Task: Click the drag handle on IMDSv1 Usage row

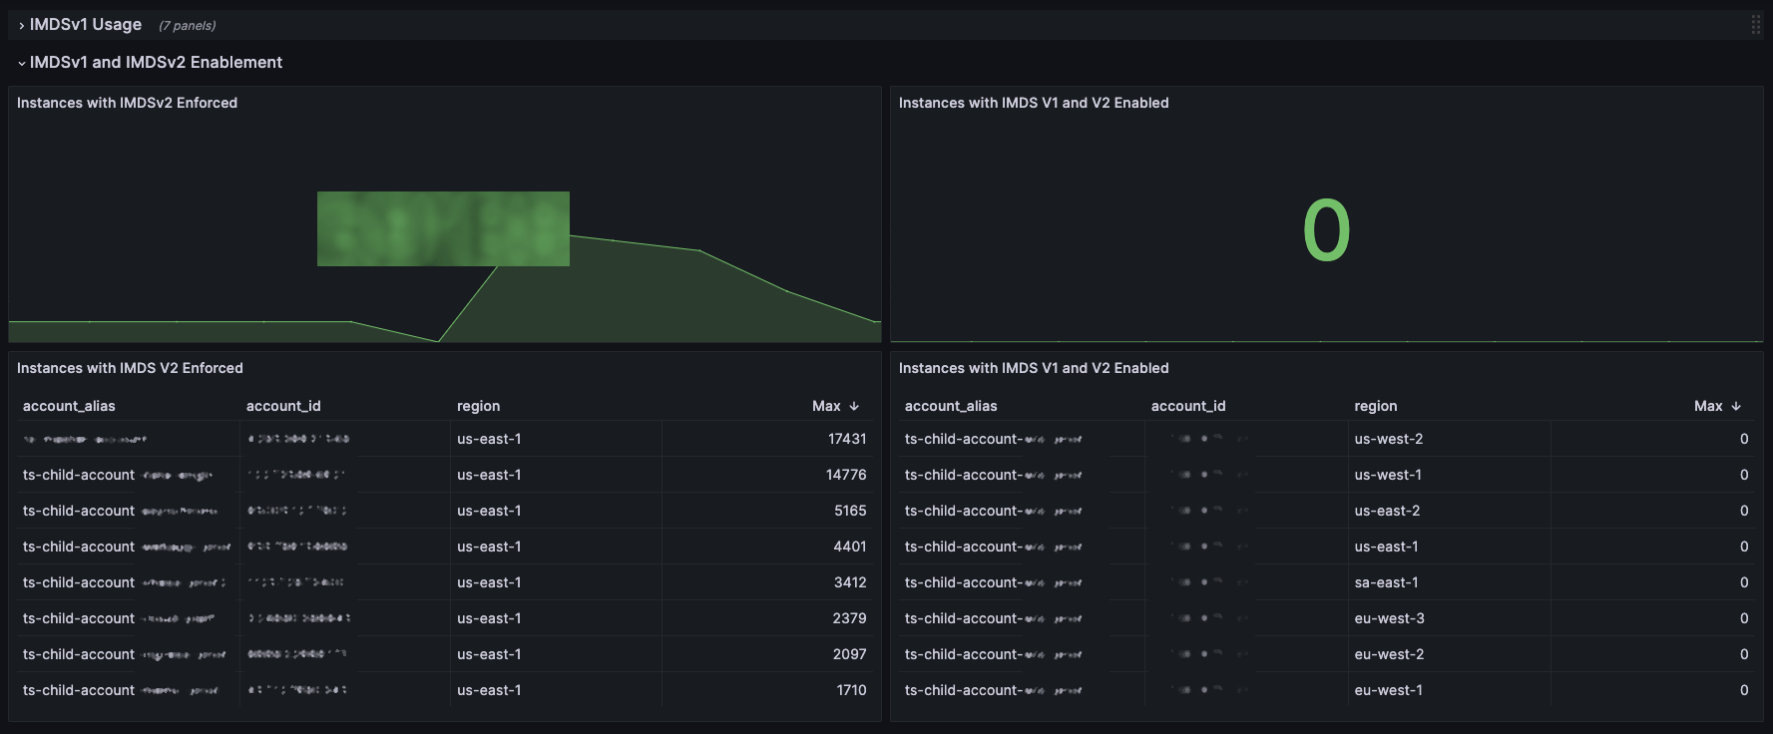Action: [1755, 25]
